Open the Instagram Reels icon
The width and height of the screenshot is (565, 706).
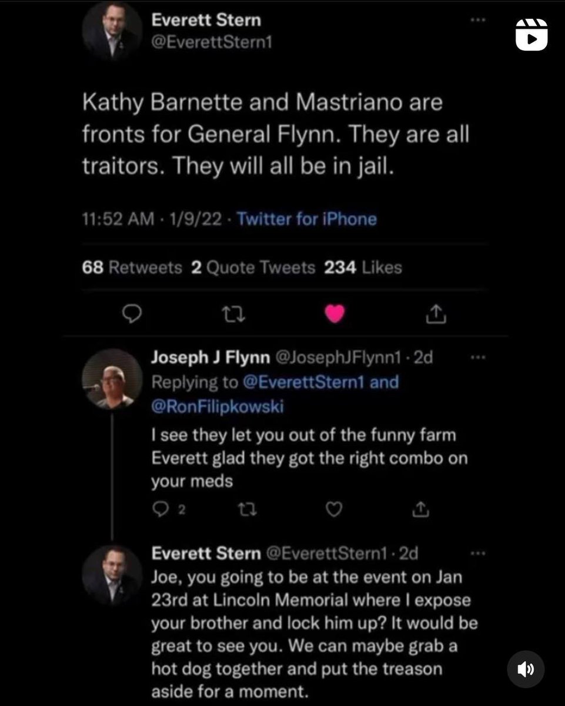tap(531, 34)
